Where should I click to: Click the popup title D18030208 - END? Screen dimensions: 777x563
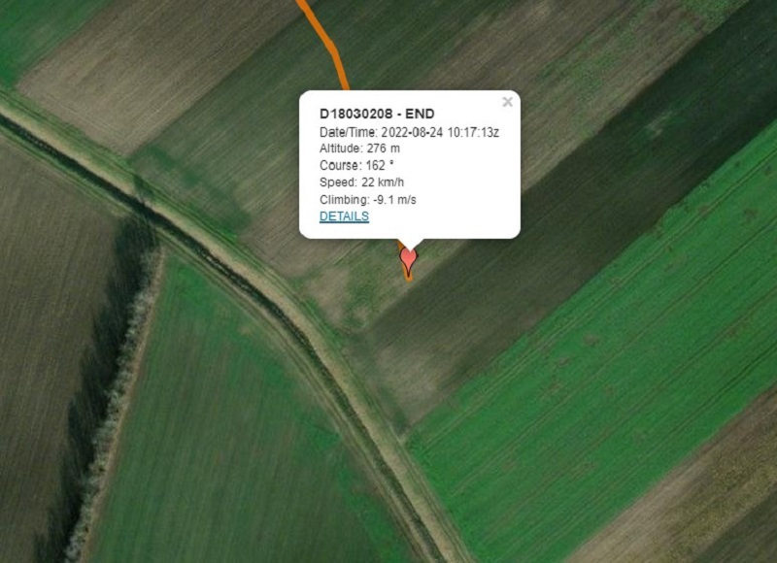377,114
